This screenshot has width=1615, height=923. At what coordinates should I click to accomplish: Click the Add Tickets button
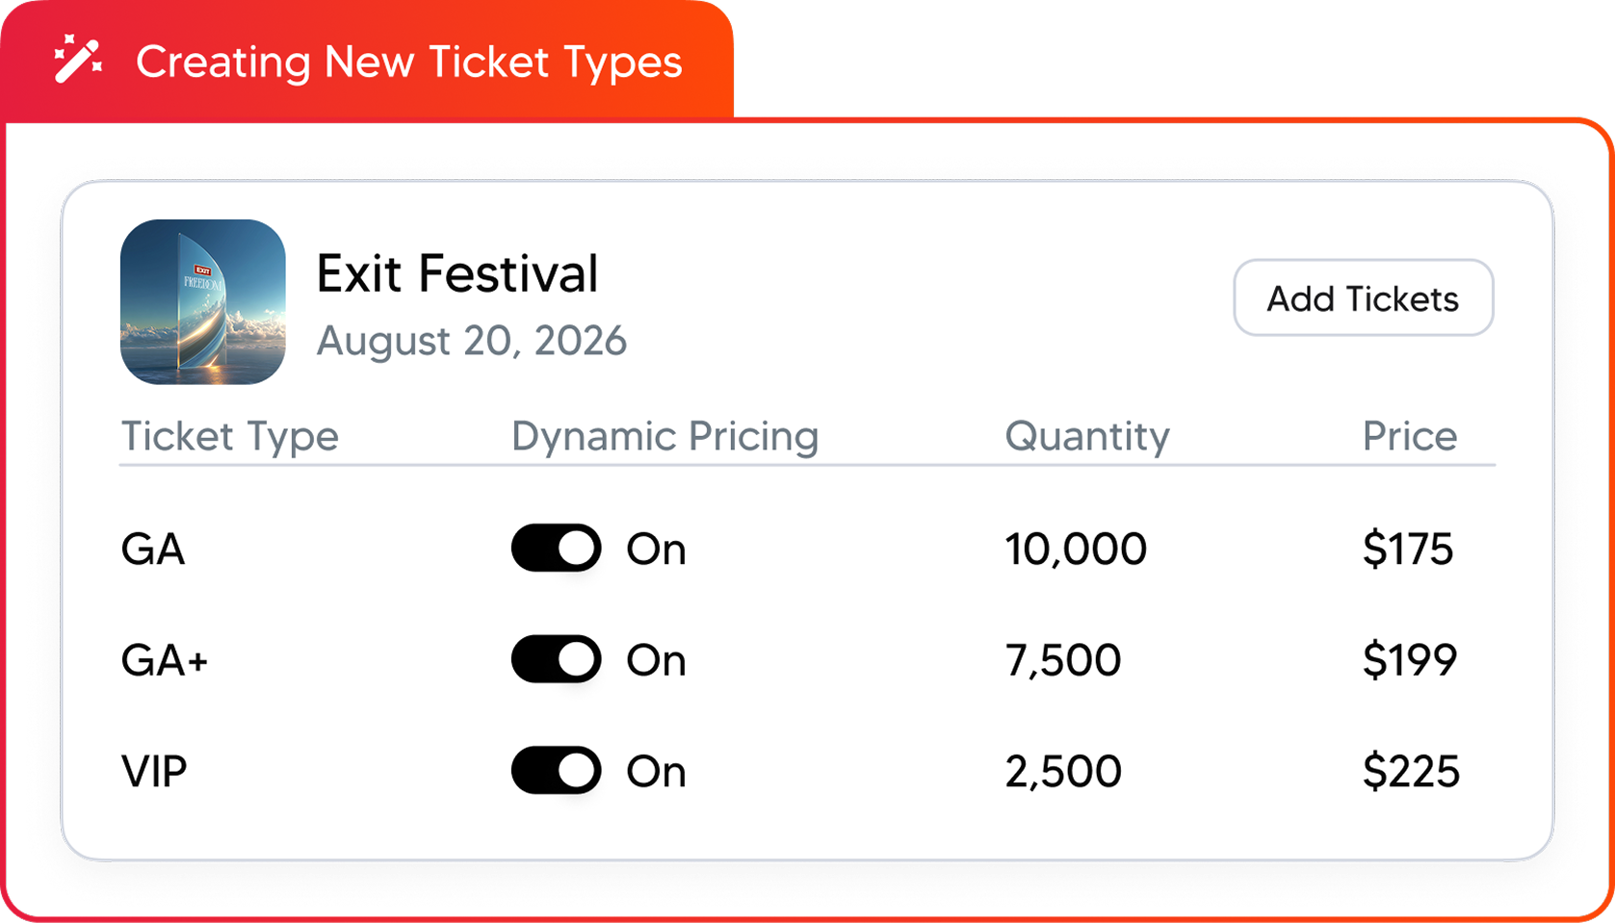tap(1363, 298)
